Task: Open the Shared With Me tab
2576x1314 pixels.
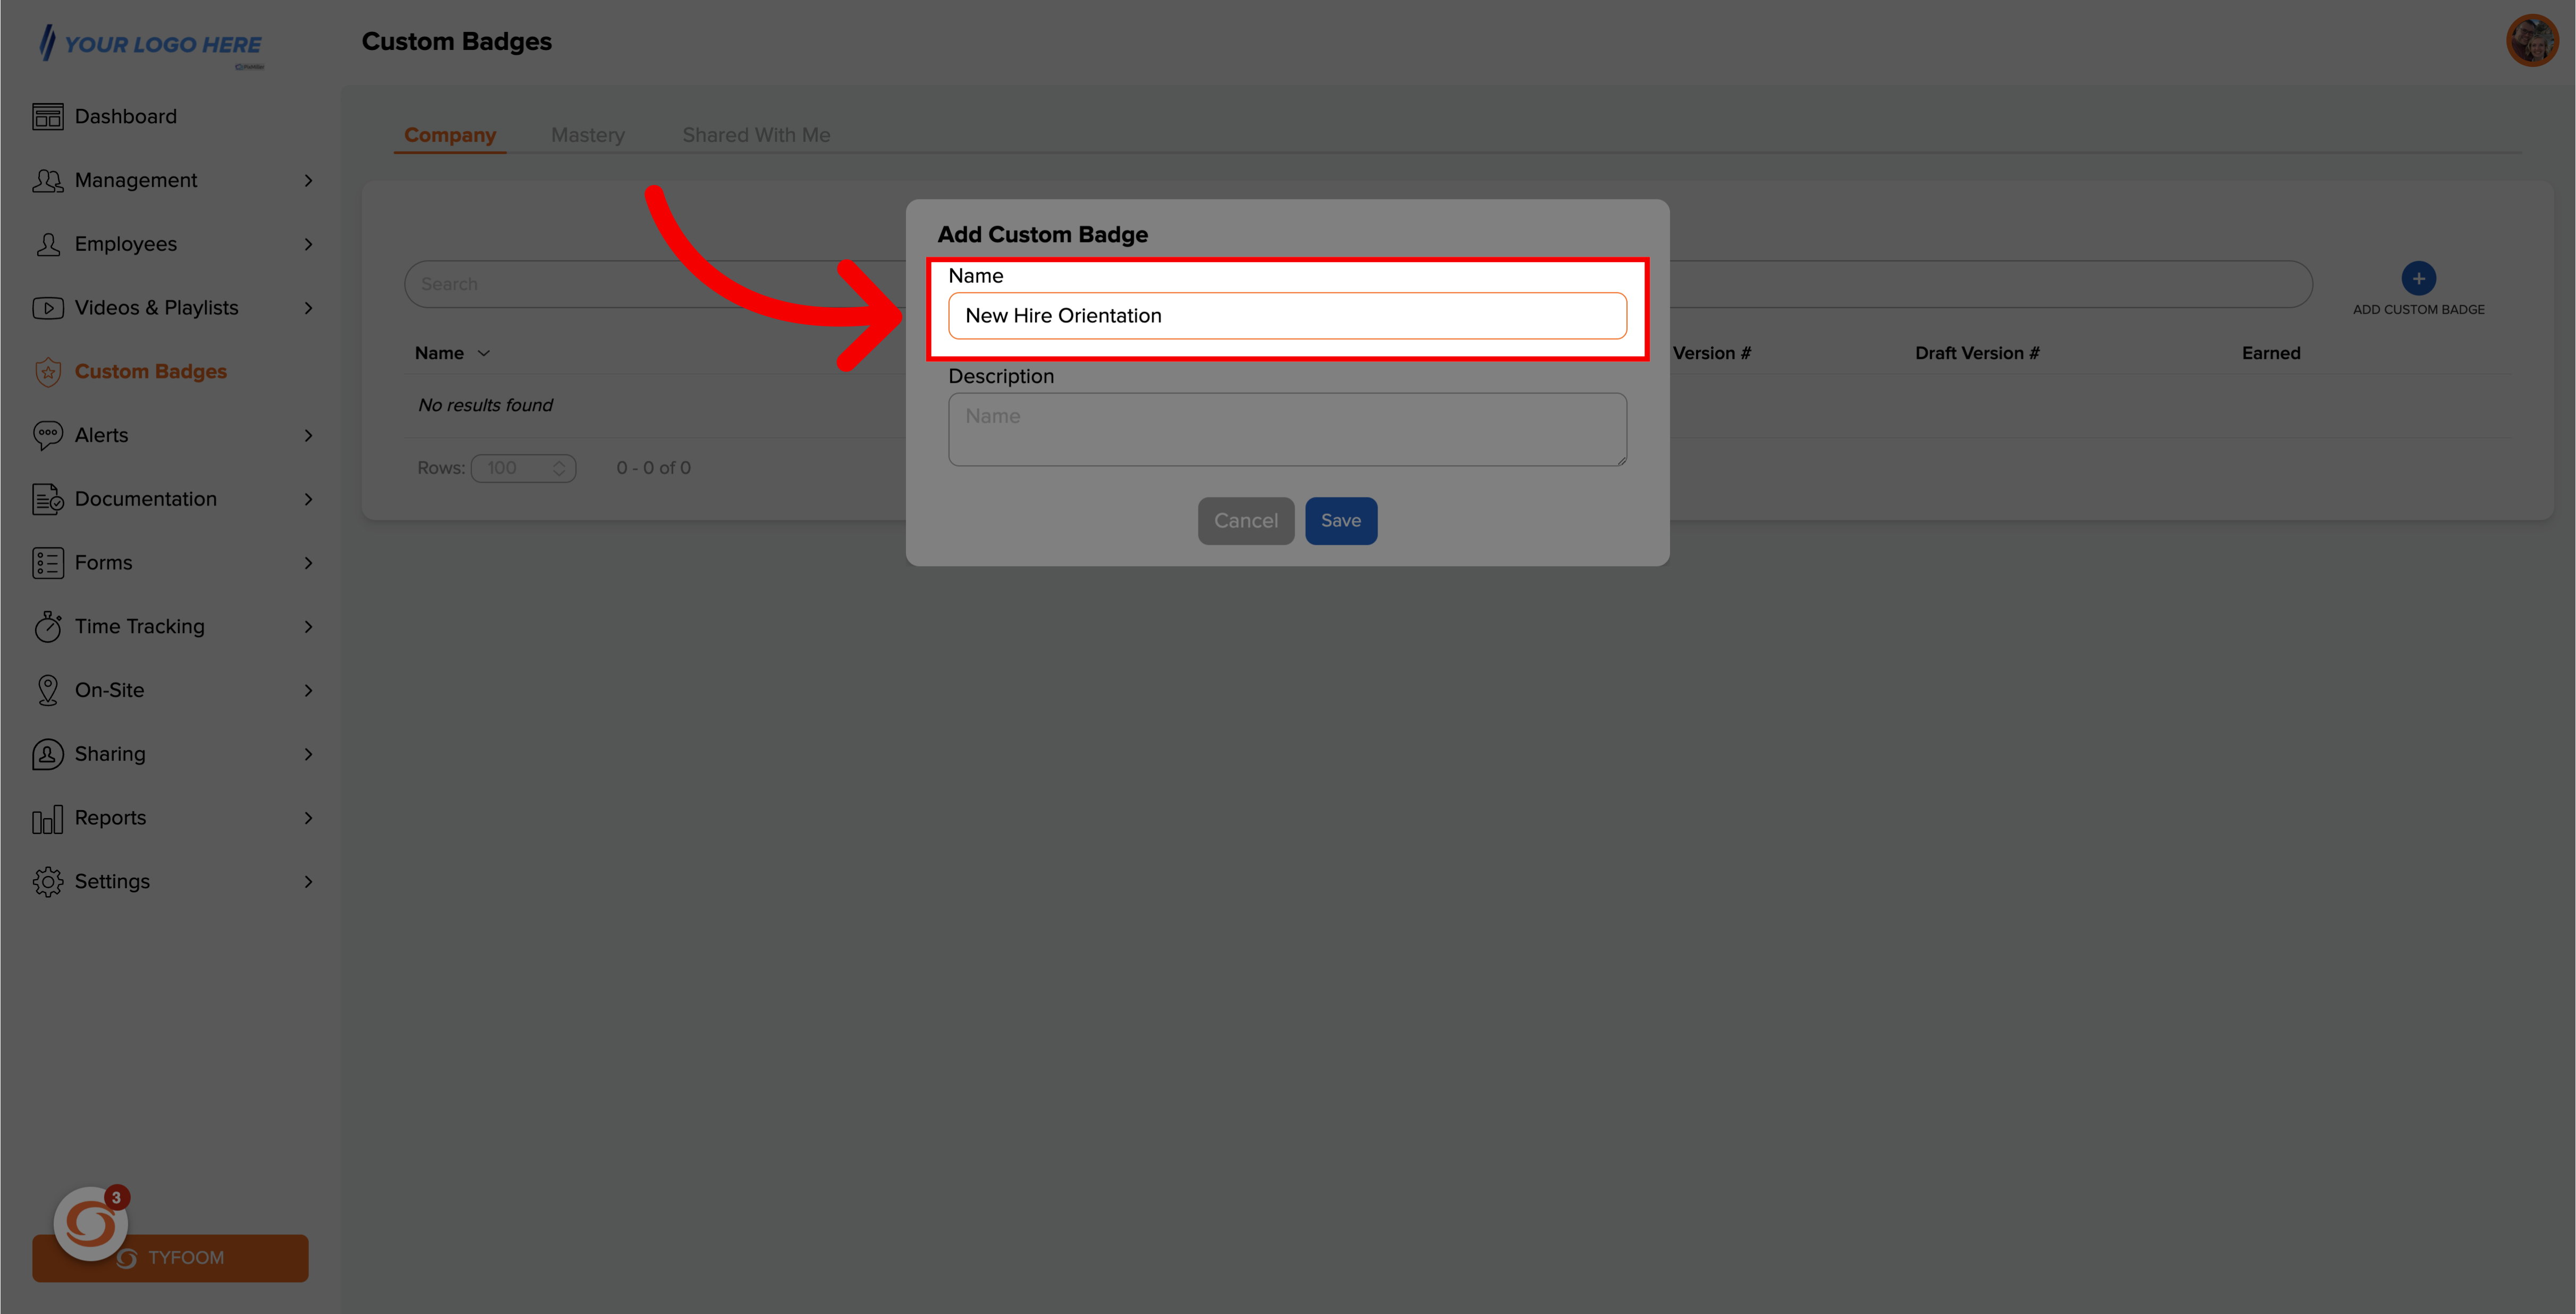Action: [756, 134]
